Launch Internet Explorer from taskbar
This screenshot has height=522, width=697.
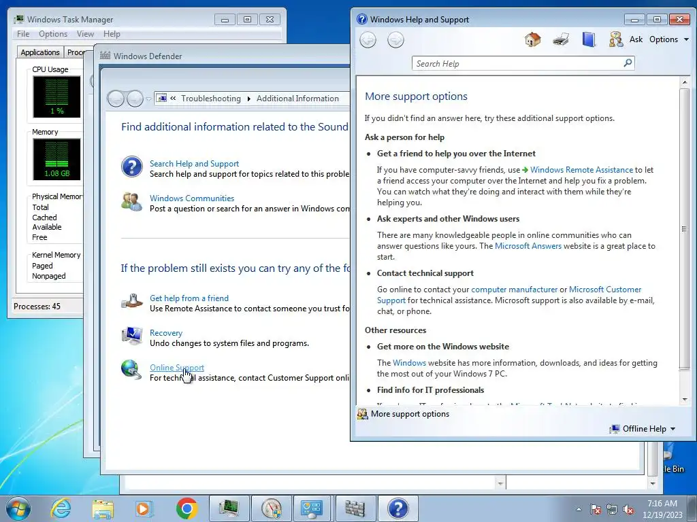[x=61, y=508]
